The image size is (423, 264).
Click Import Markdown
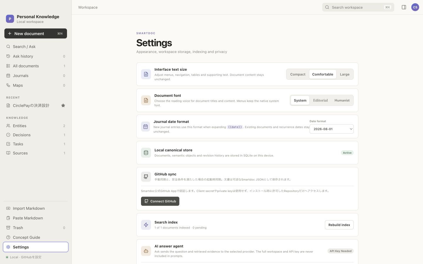(36, 208)
